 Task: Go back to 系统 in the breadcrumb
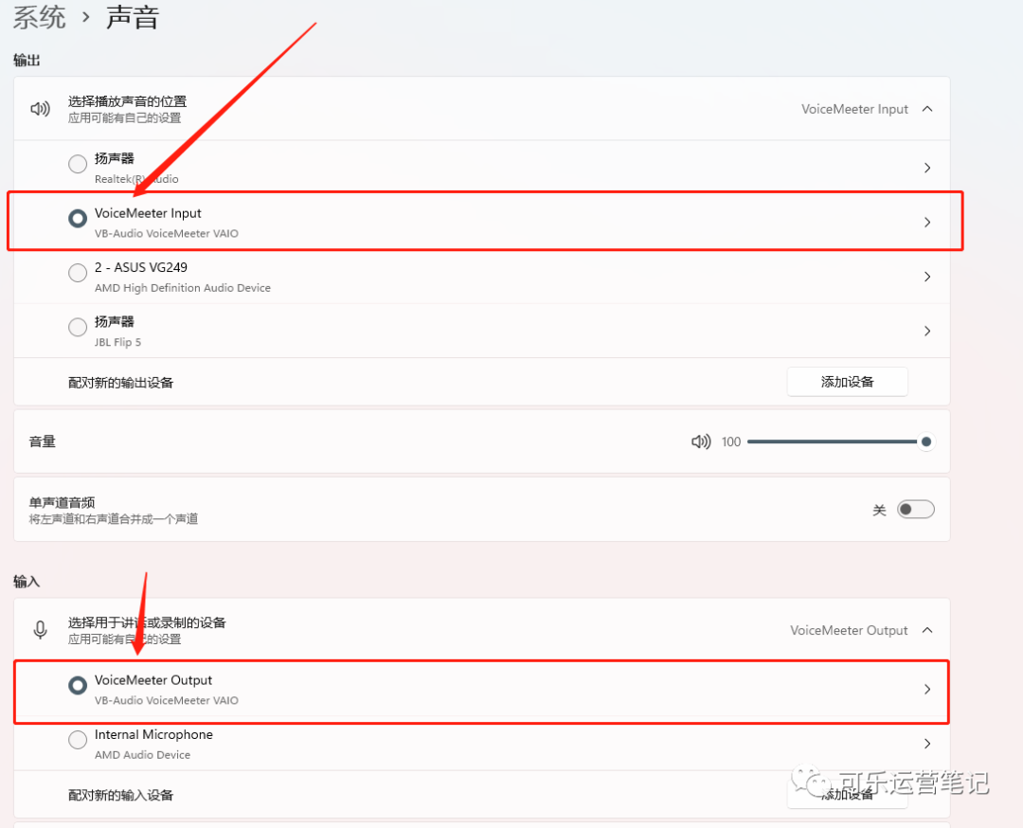[x=39, y=17]
